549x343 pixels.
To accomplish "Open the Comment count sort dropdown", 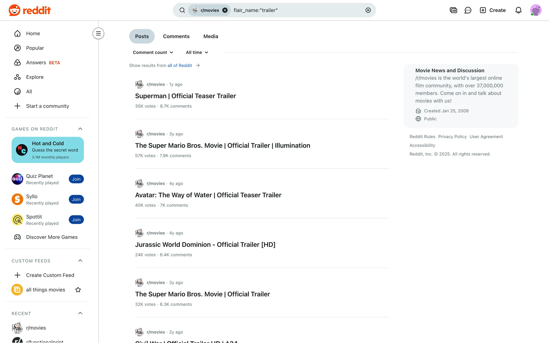I will pyautogui.click(x=153, y=53).
